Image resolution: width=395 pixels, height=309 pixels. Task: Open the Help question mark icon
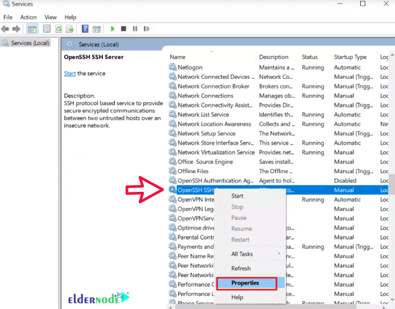coord(85,29)
